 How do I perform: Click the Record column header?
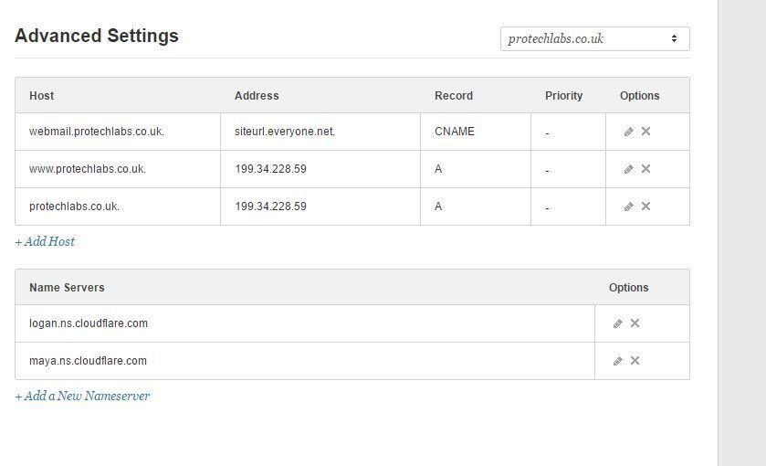point(454,96)
